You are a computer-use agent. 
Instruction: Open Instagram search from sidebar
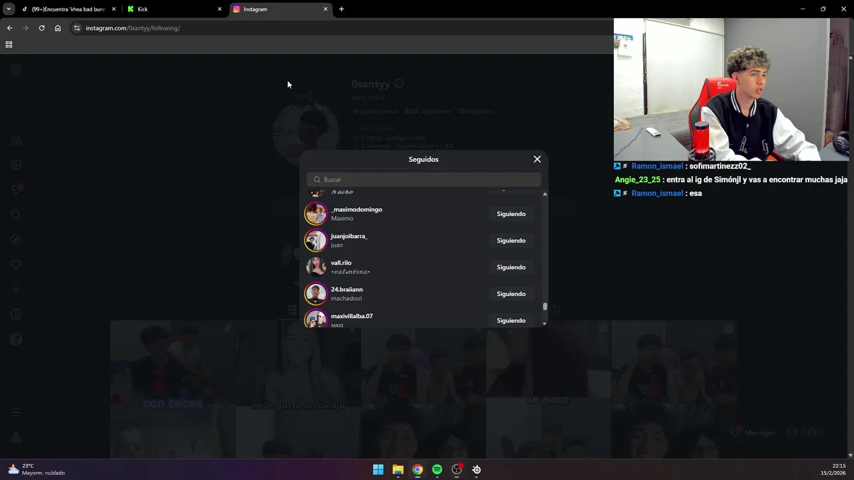coord(16,215)
